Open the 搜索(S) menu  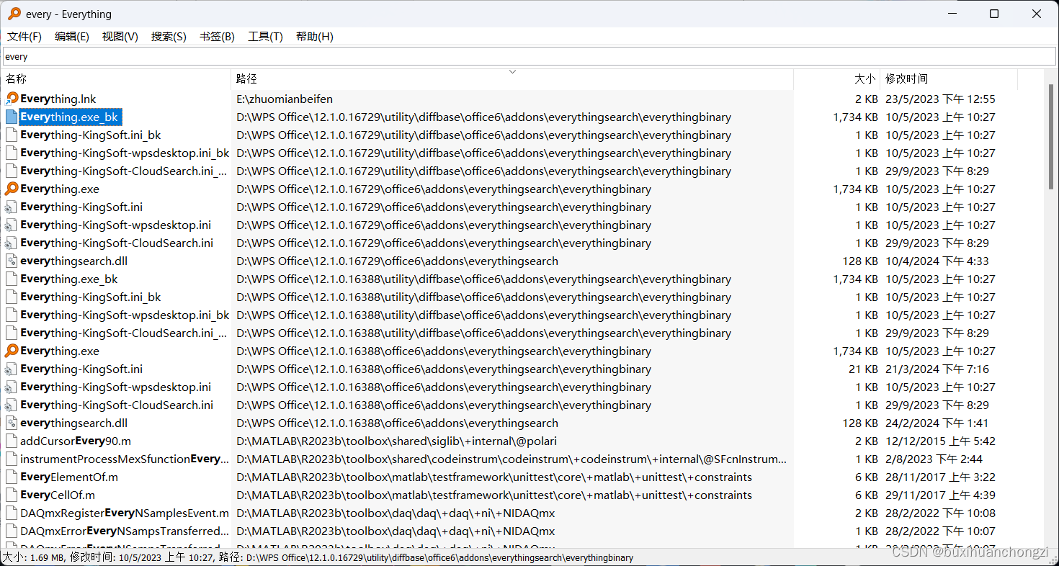(169, 37)
